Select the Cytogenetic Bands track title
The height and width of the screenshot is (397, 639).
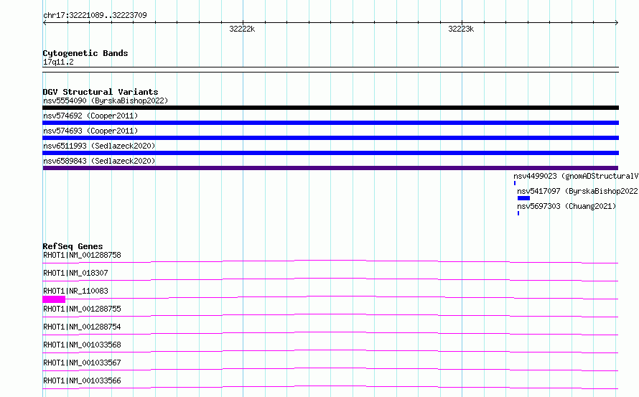pyautogui.click(x=85, y=53)
